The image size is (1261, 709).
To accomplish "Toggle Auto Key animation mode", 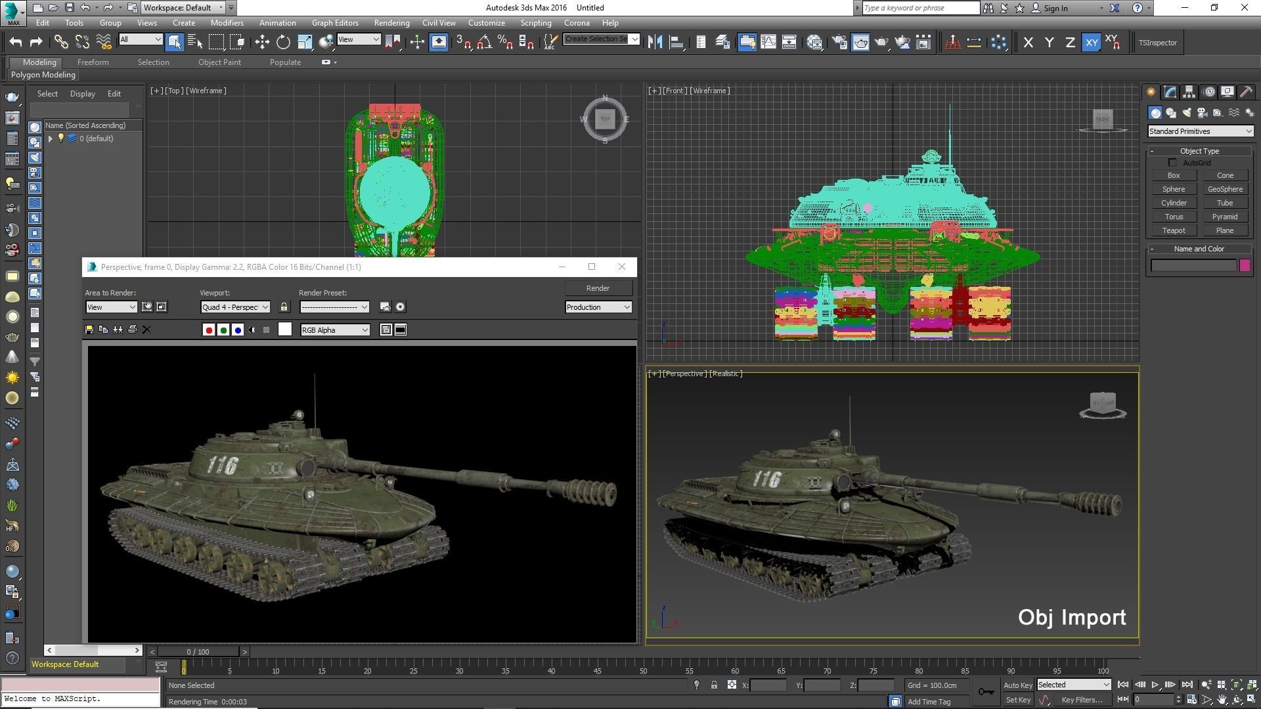I will 1017,685.
